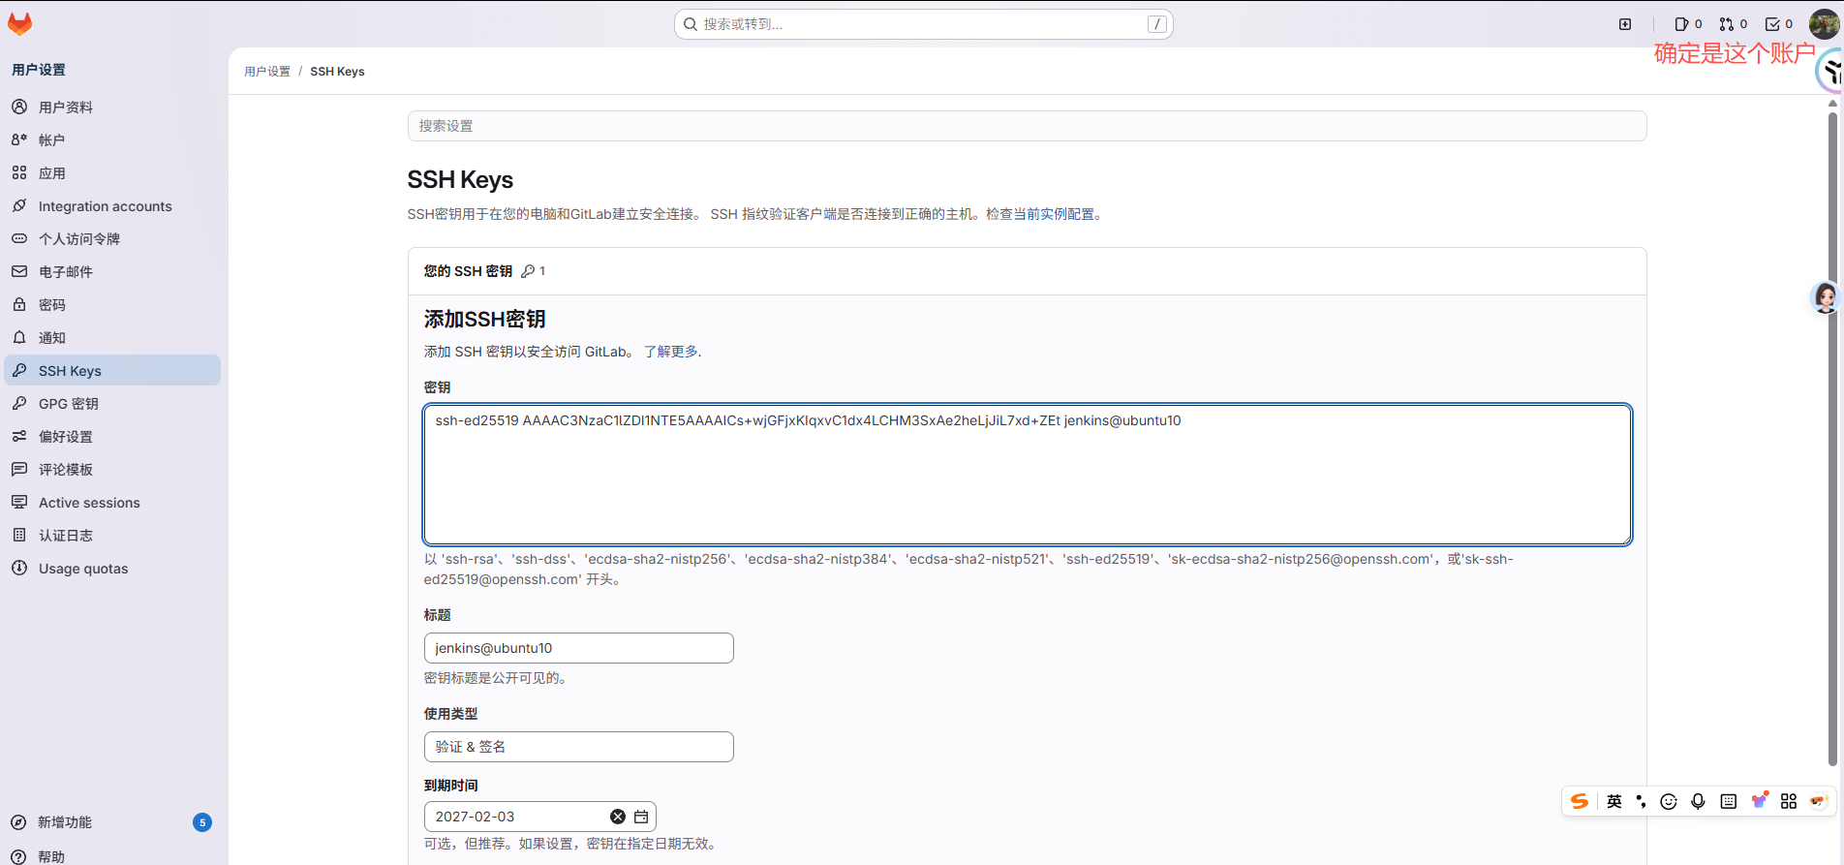Click the 标题 title input field
1844x865 pixels.
[578, 648]
